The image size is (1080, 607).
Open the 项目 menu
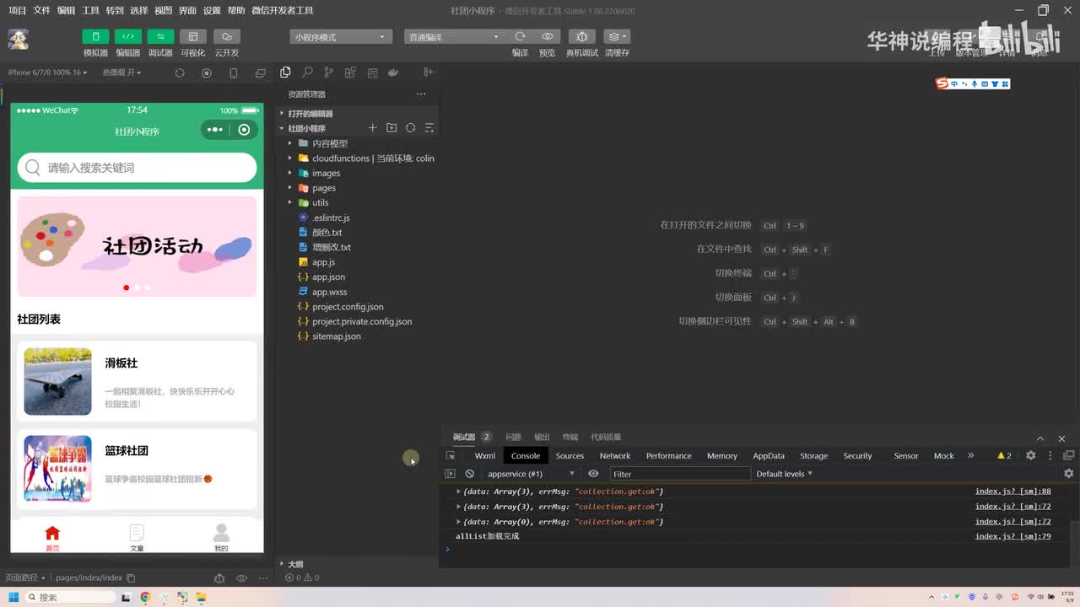(x=18, y=10)
